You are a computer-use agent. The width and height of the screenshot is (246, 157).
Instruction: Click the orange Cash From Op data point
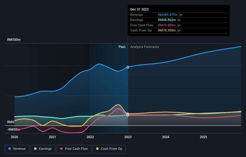tap(128, 114)
